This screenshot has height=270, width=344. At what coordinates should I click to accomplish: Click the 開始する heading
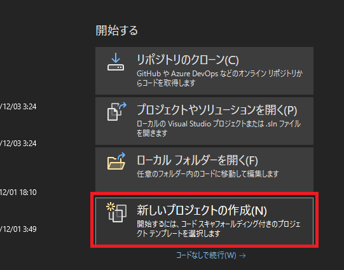pyautogui.click(x=117, y=30)
